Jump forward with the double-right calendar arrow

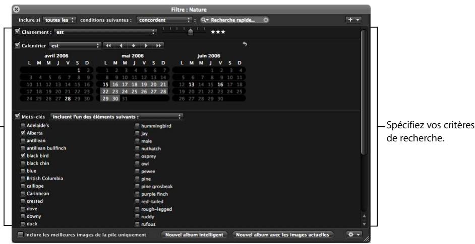point(158,46)
